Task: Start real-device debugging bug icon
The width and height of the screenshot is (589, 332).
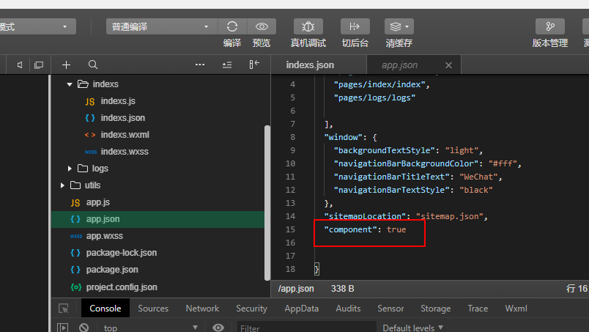Action: 308,26
